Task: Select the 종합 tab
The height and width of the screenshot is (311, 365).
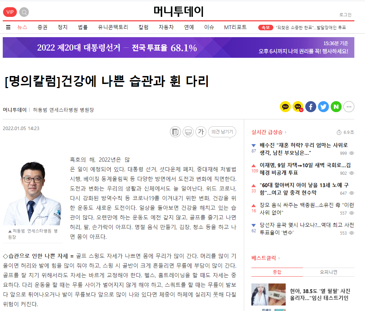Action: [277, 272]
